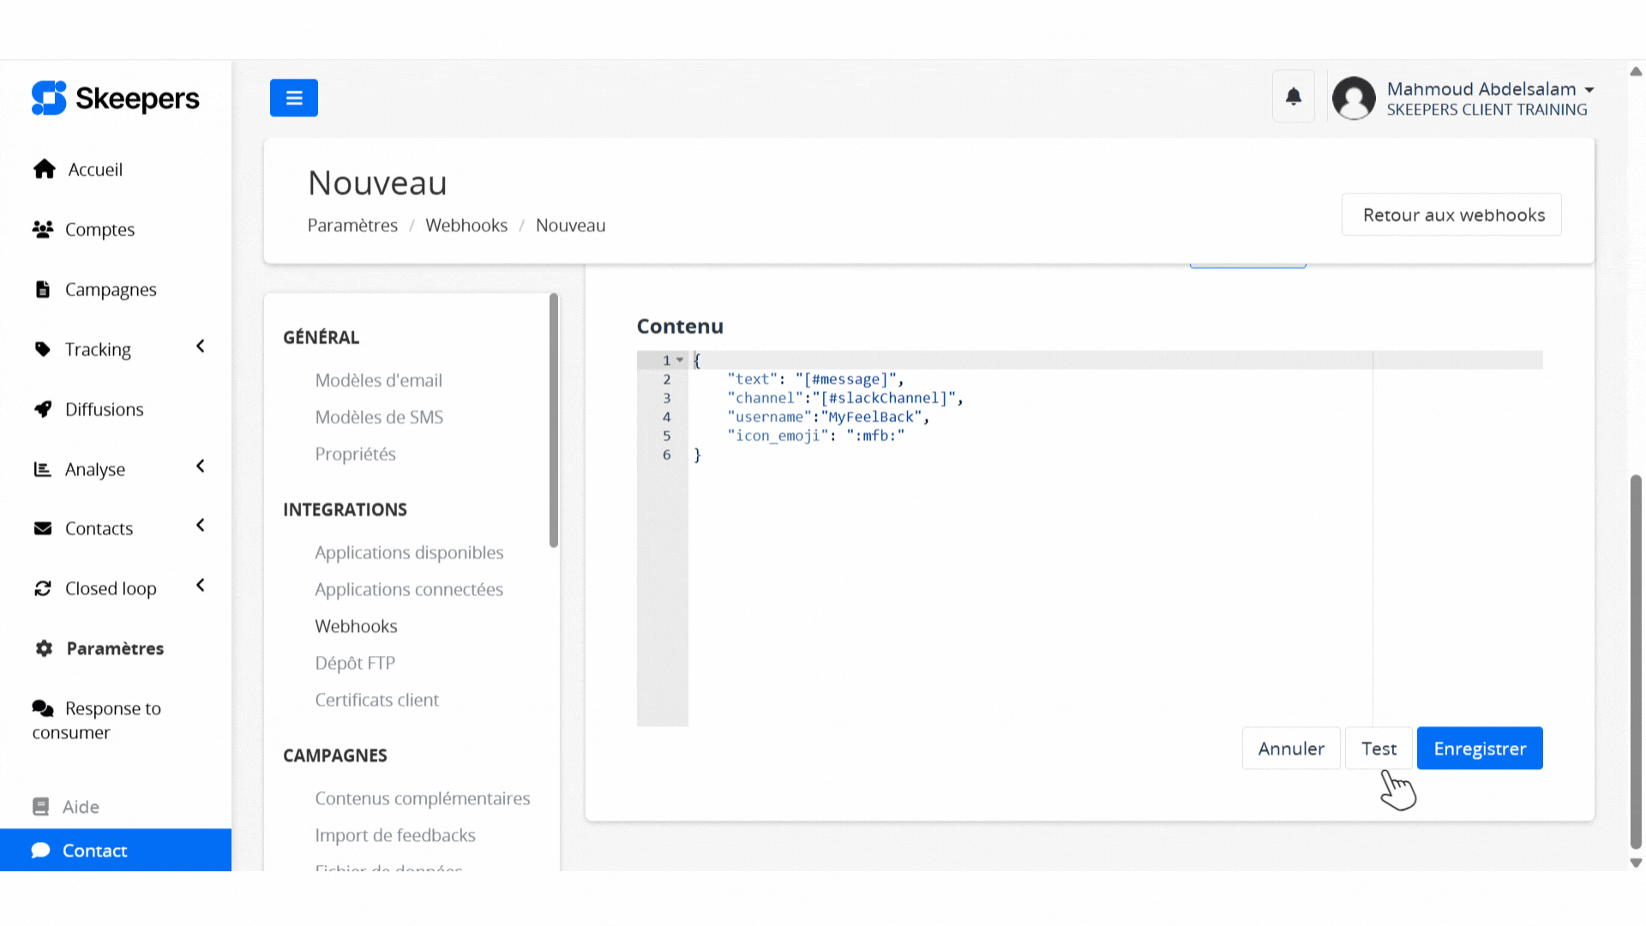Select Modèles de SMS settings
Screen dimensions: 1646x926
point(379,418)
